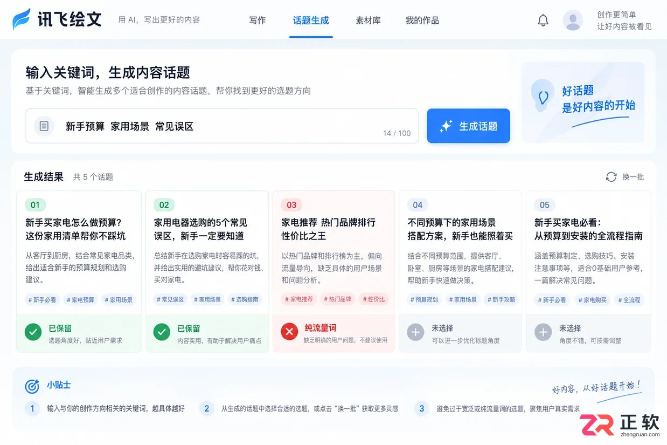Viewport: 667px width, 445px height.
Task: Click the red # 家电推荐 tag
Action: click(x=299, y=299)
